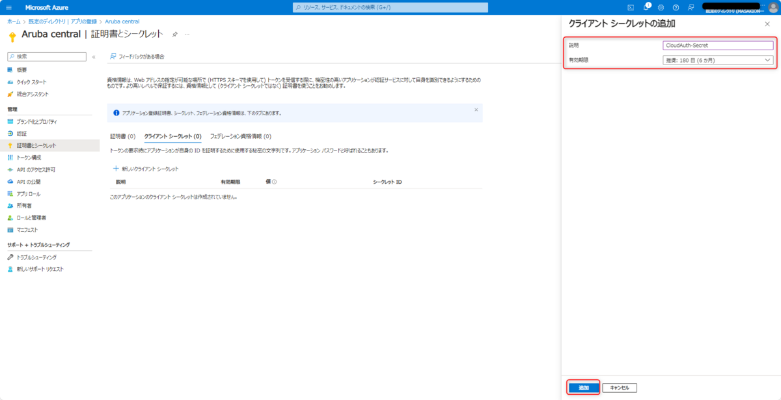Focus the left menu 検索 box
This screenshot has height=400, width=781.
[x=47, y=57]
